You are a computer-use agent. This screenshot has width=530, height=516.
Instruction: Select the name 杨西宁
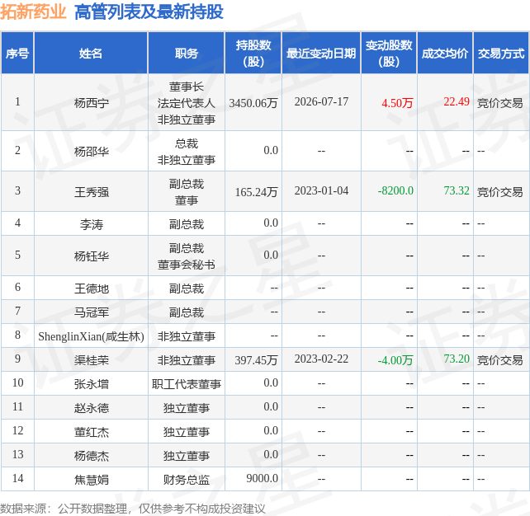[92, 103]
